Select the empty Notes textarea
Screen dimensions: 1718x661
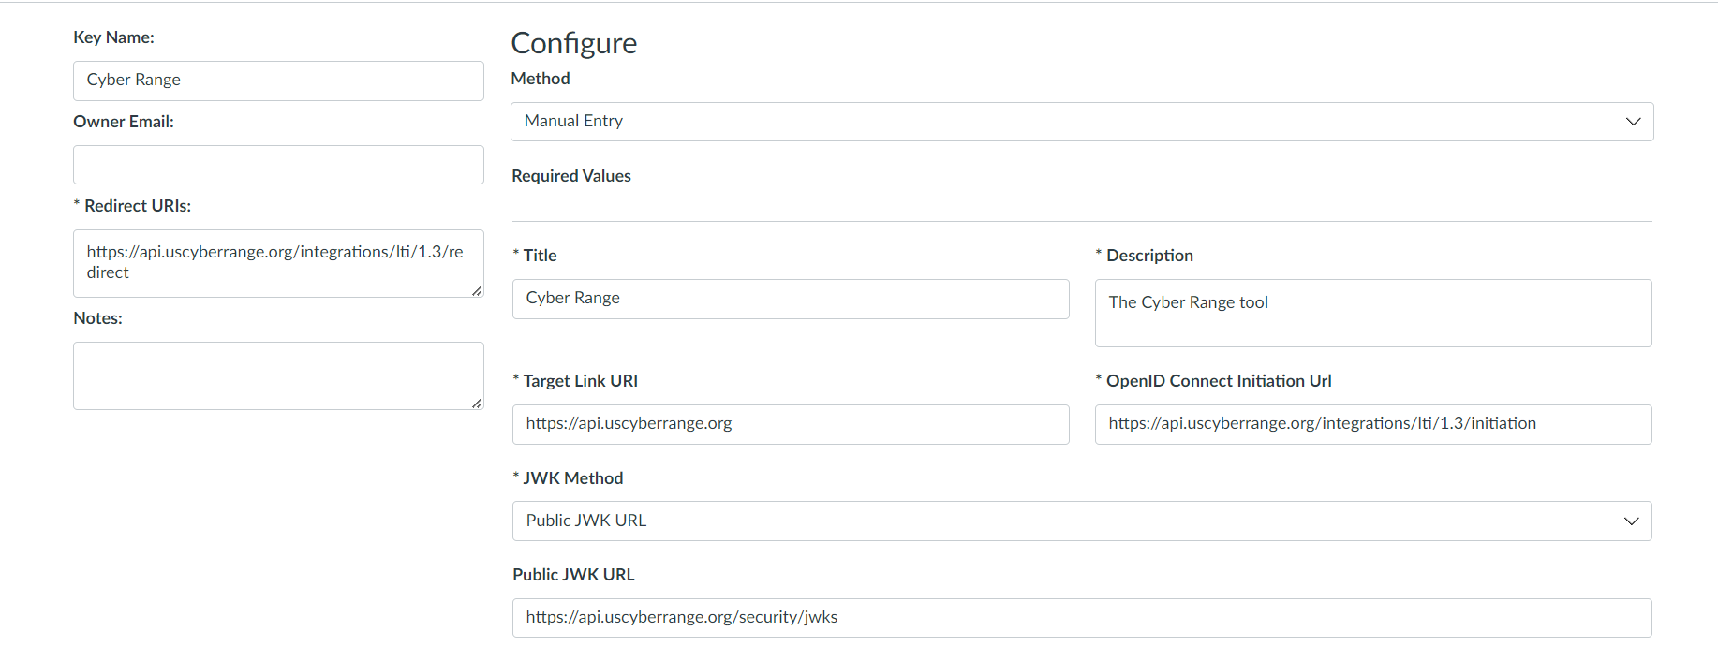(x=278, y=375)
